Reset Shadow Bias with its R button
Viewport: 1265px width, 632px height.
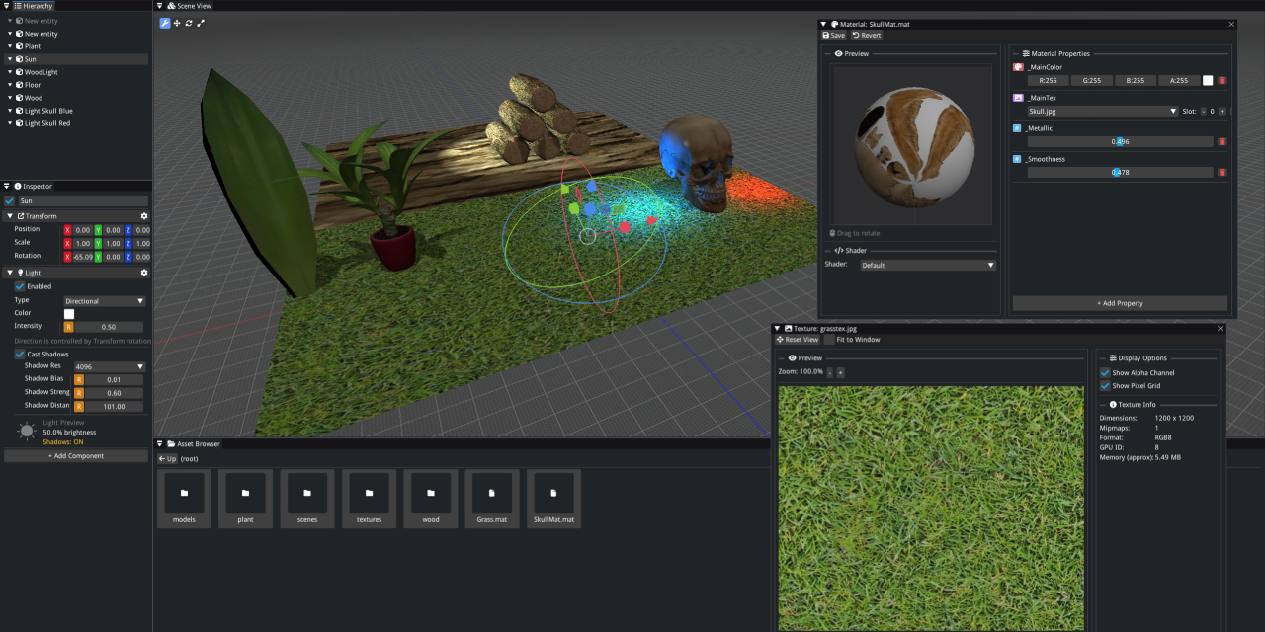coord(79,380)
